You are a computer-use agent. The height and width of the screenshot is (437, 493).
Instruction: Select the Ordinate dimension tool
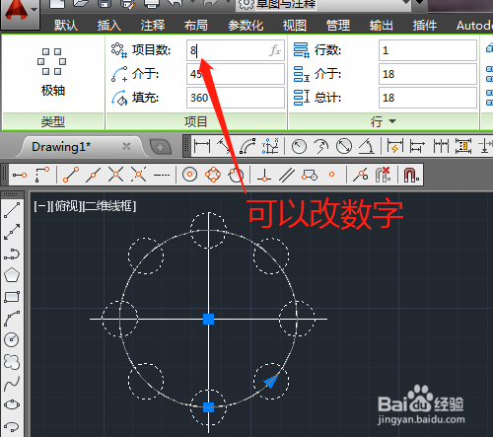[x=270, y=146]
